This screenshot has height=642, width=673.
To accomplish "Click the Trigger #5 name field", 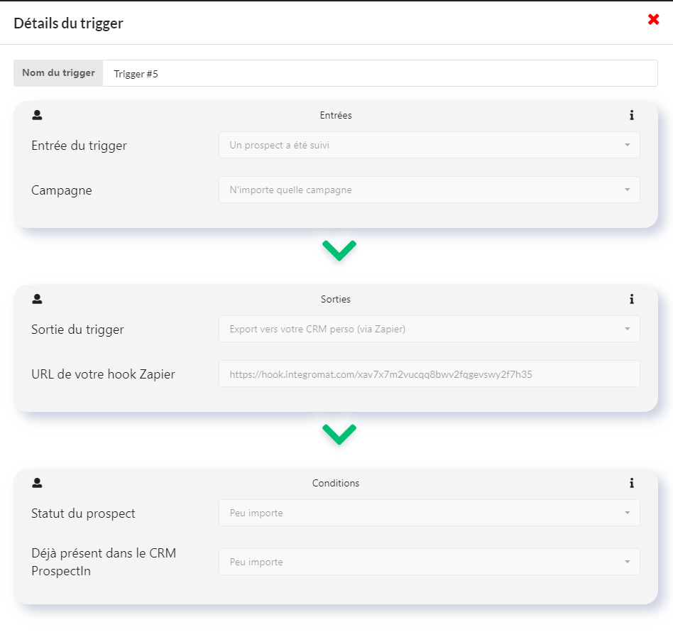I will coord(380,73).
